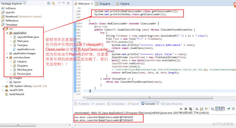This screenshot has width=236, height=128.
Task: Open the Javadoc tab
Action: tap(99, 104)
